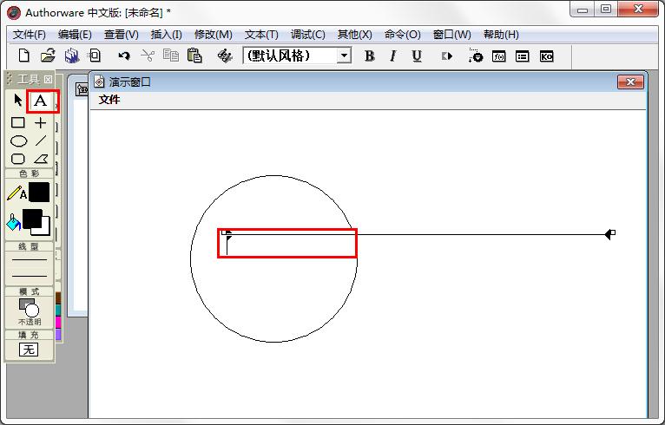
Task: Open the 其他(X) menu
Action: point(354,35)
